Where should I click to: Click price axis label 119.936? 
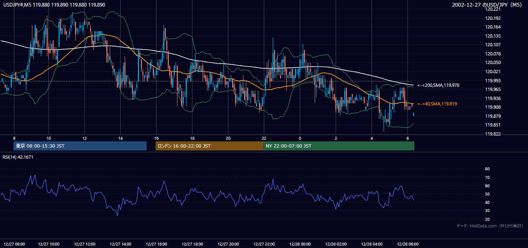pos(492,98)
